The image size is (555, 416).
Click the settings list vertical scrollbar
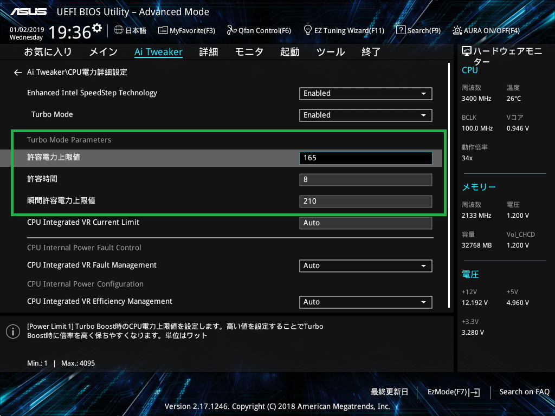click(x=449, y=185)
